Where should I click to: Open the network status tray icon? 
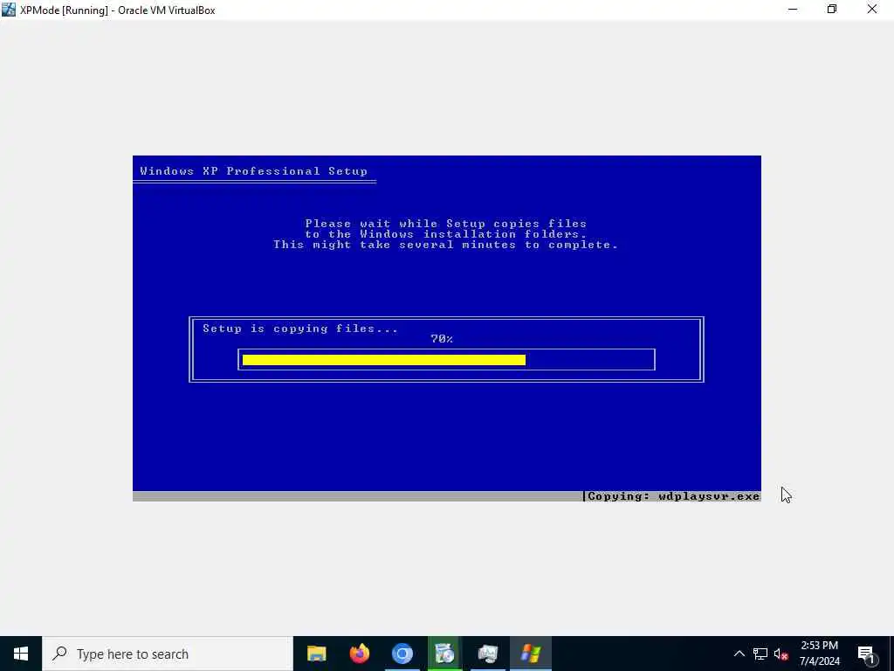760,654
